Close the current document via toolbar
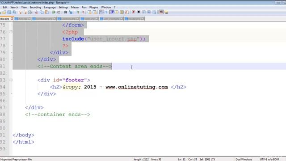 pos(20,12)
